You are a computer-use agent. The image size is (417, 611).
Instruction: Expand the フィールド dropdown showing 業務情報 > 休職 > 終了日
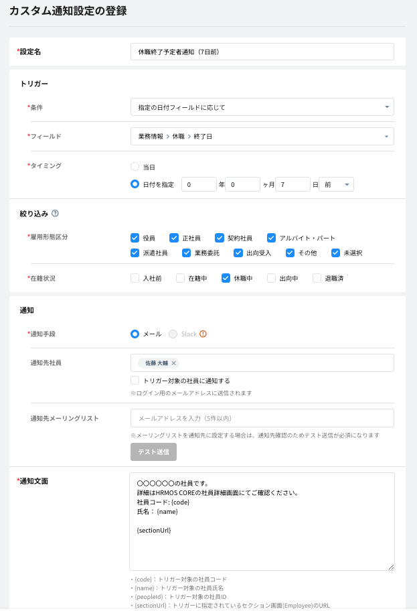point(262,137)
